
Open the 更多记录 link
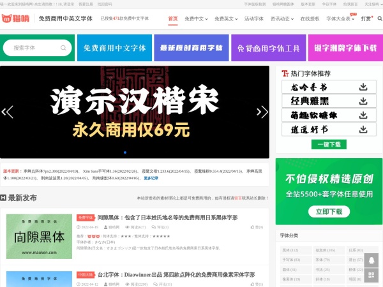(151, 178)
